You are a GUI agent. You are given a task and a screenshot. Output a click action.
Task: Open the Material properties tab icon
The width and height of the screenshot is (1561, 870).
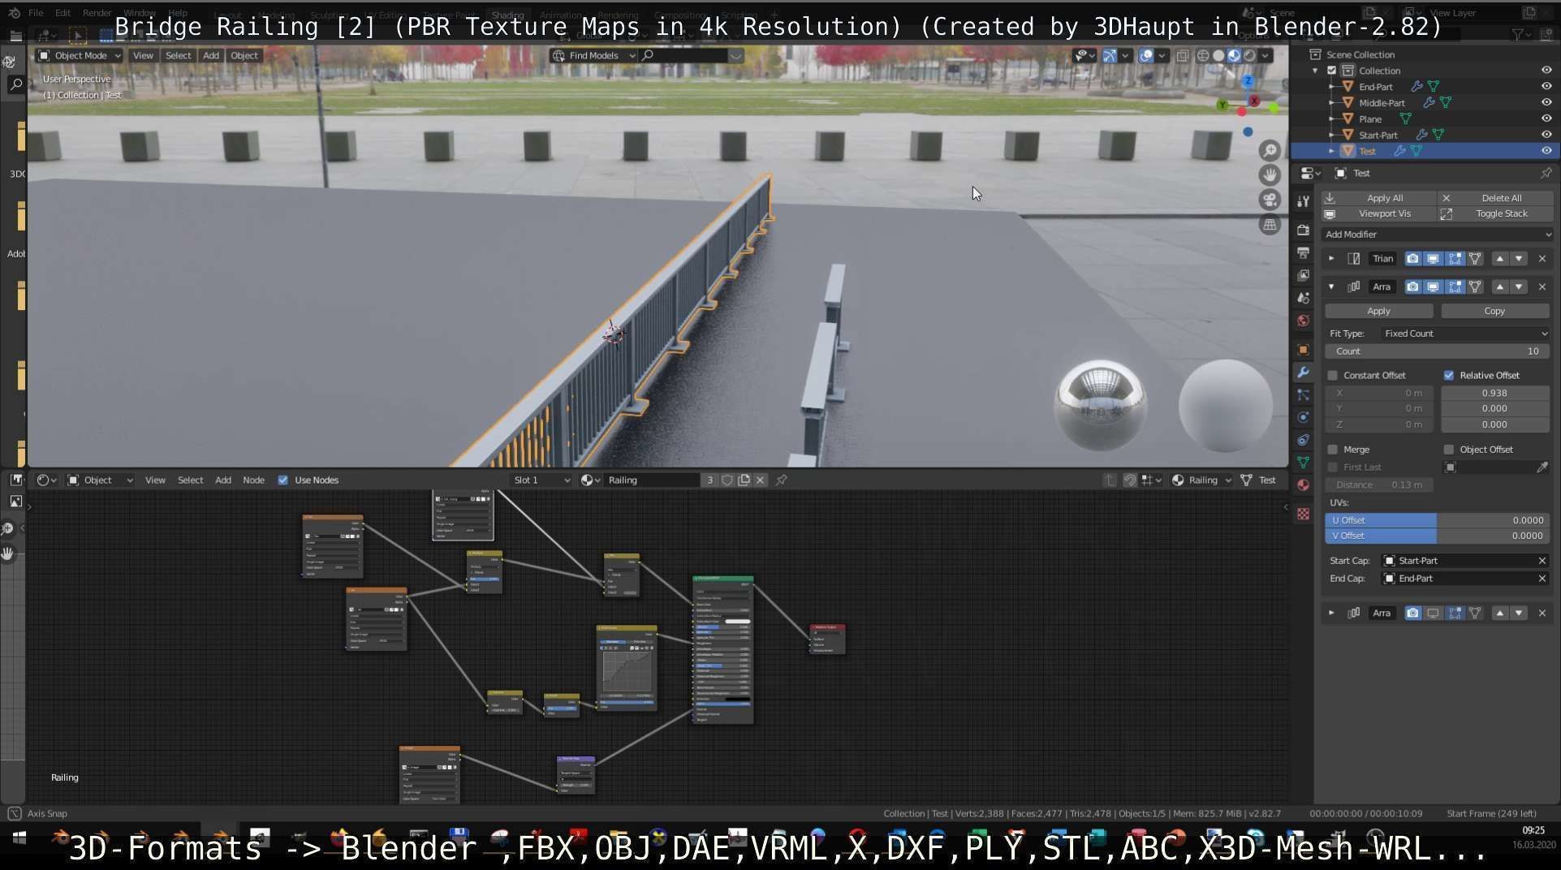[1303, 485]
